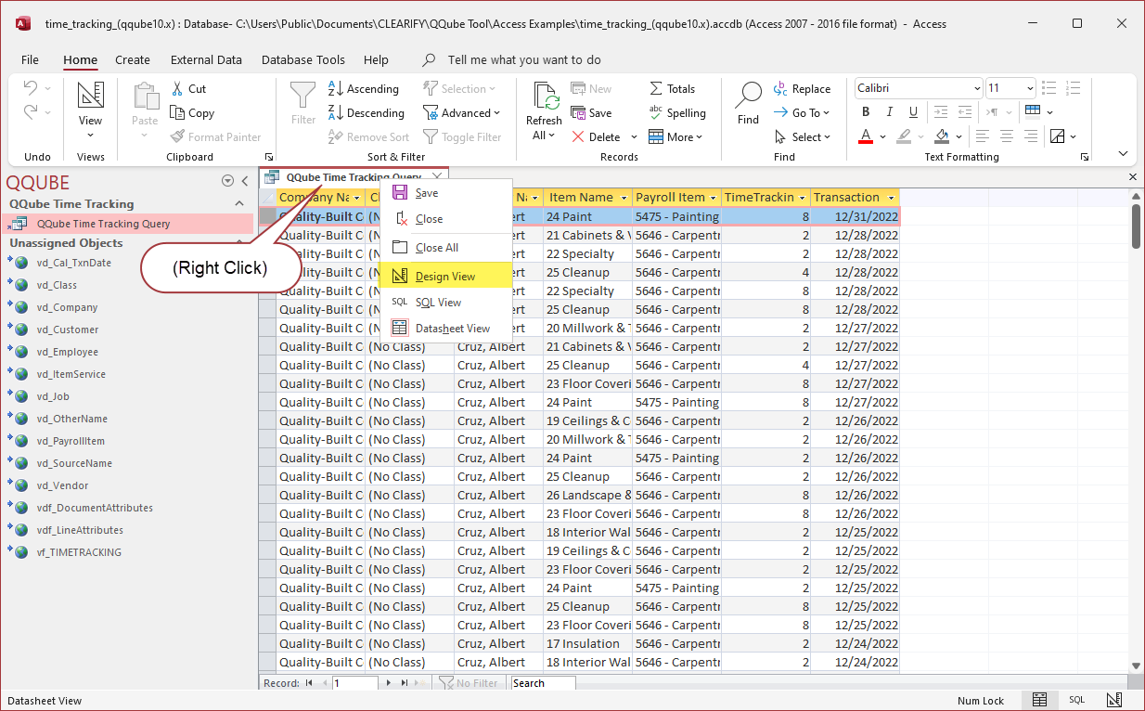1145x711 pixels.
Task: Run Spelling check
Action: 677,113
